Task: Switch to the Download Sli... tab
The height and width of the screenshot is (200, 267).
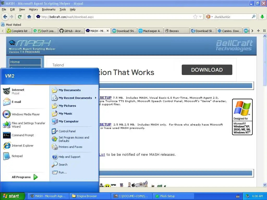Action: pos(203,31)
